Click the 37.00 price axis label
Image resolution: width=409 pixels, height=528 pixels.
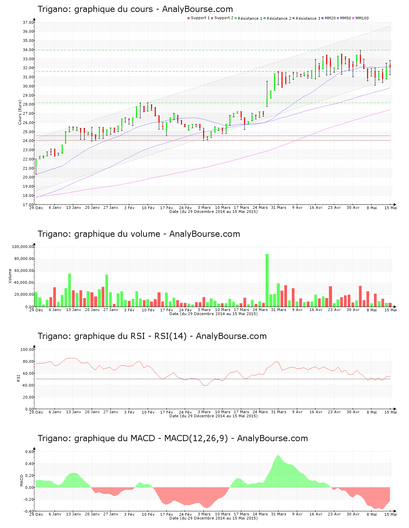[x=28, y=22]
